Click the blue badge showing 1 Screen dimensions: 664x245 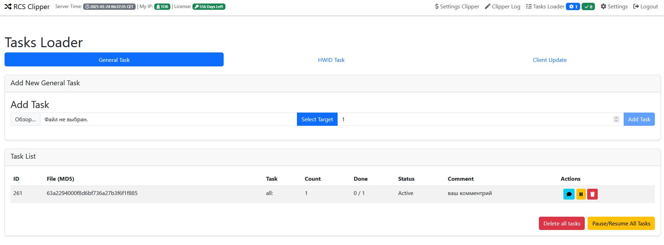(573, 7)
